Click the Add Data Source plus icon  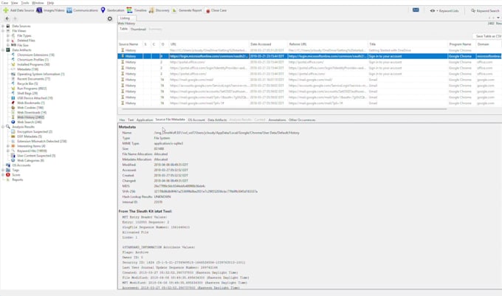tap(6, 10)
